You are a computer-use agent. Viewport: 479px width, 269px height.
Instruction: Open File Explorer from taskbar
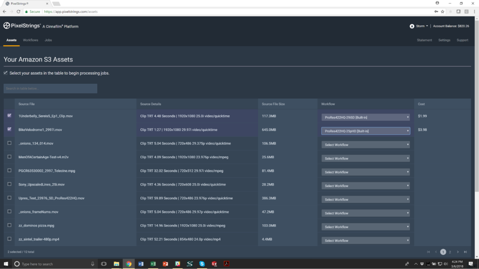[116, 264]
